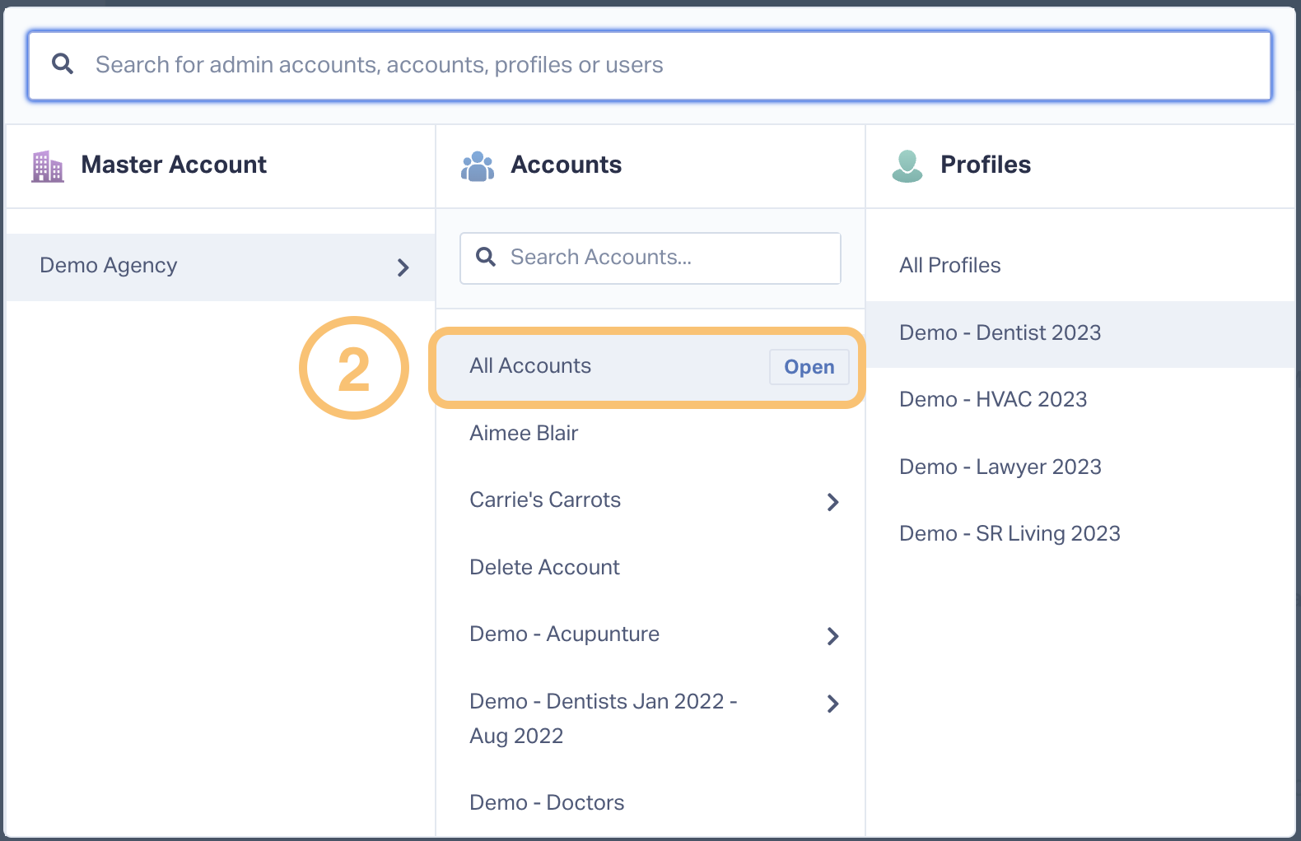Focus the Search Accounts input box
This screenshot has height=841, width=1301.
[650, 258]
